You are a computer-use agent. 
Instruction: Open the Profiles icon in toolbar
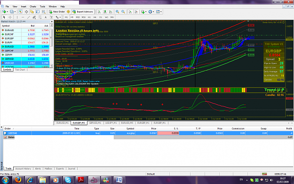pos(12,12)
